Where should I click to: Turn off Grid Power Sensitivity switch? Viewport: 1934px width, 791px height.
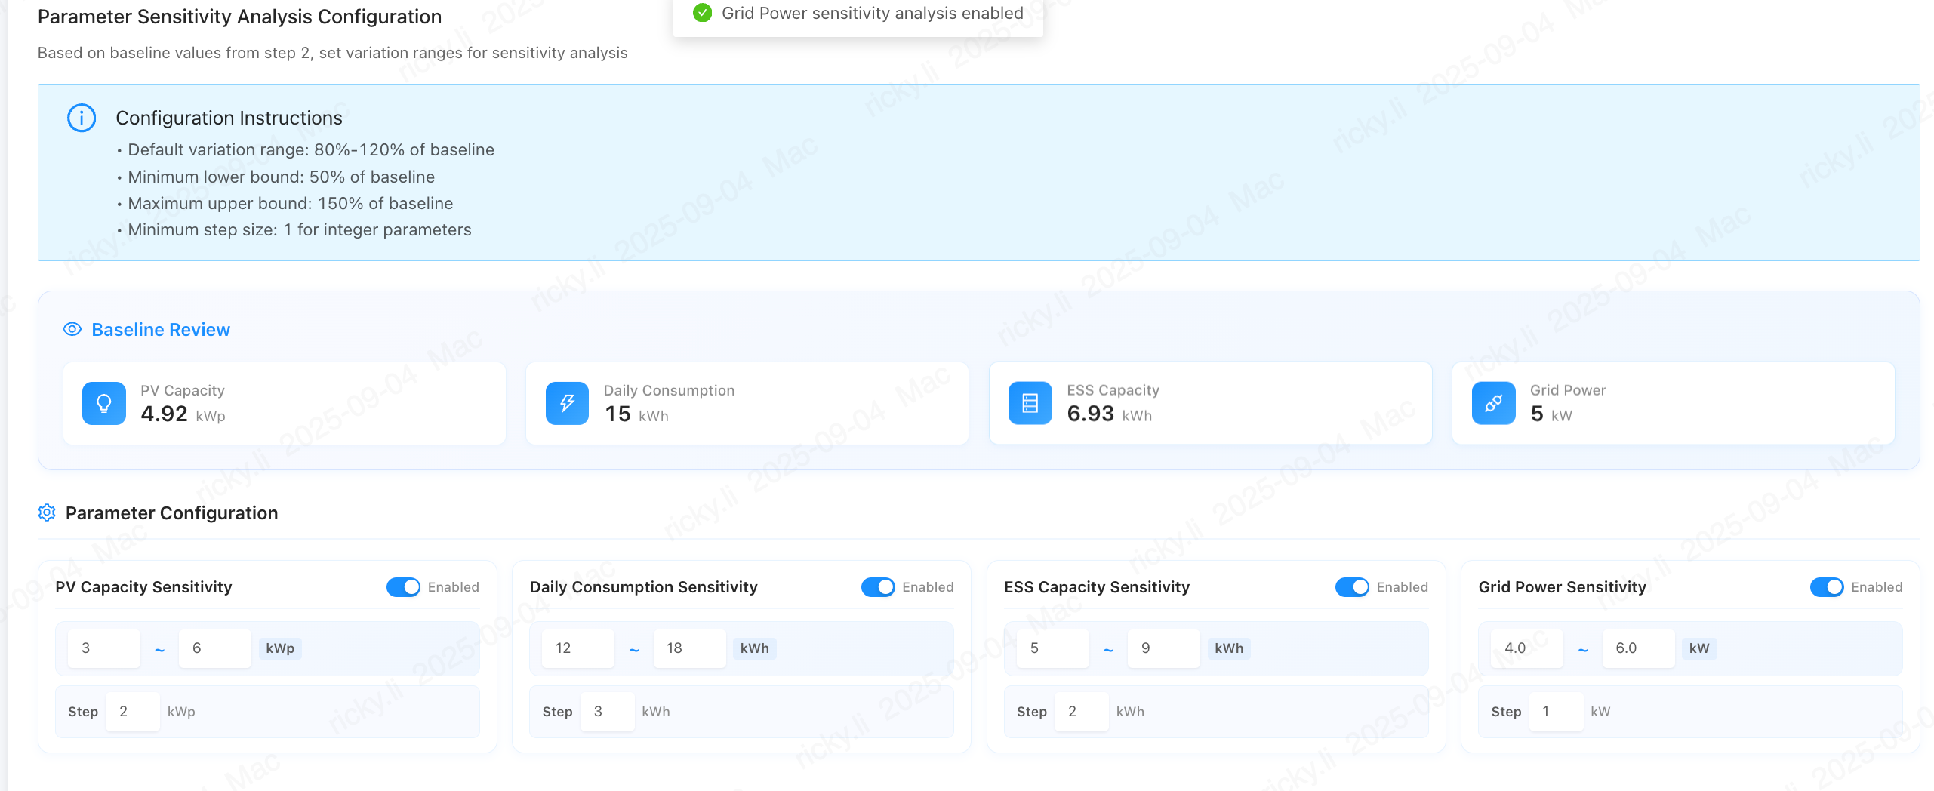click(x=1827, y=587)
